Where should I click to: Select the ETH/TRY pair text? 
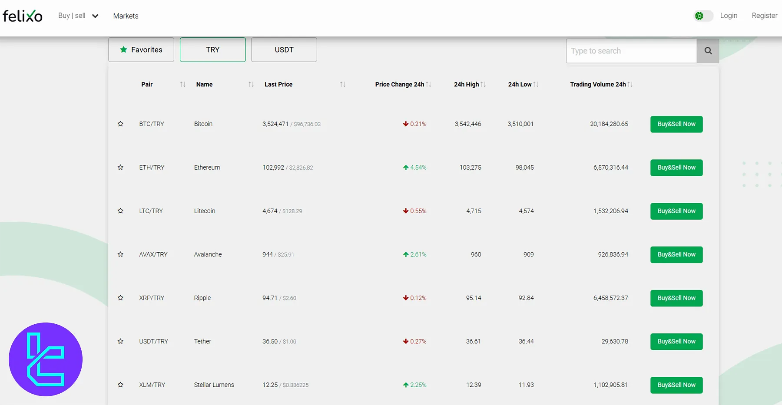coord(152,168)
